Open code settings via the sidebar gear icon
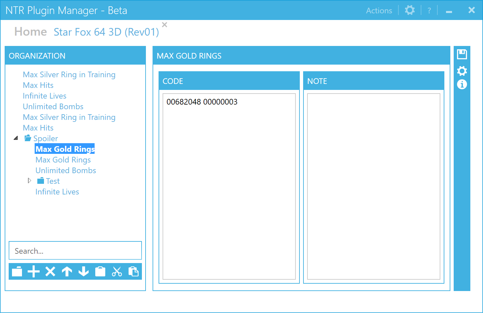 462,71
